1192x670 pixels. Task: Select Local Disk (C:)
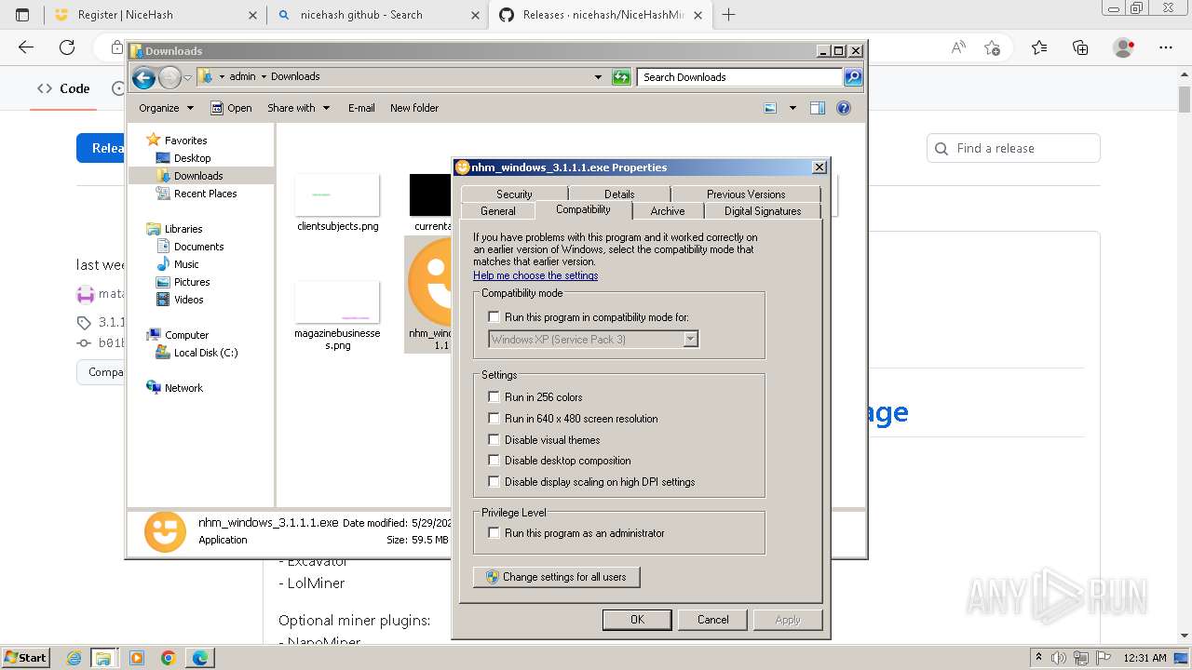pos(206,353)
